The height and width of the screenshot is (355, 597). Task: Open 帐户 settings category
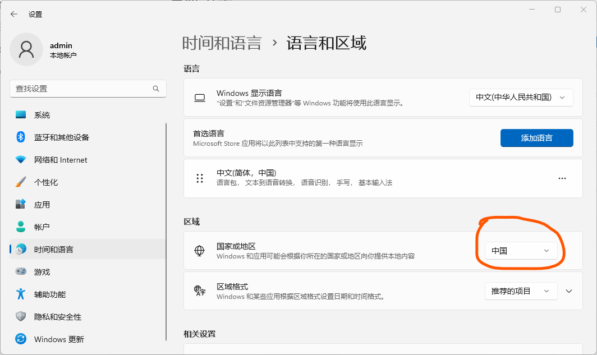coord(88,227)
